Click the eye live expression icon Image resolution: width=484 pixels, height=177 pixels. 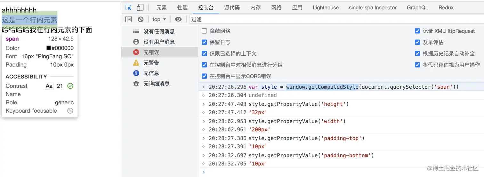point(178,19)
